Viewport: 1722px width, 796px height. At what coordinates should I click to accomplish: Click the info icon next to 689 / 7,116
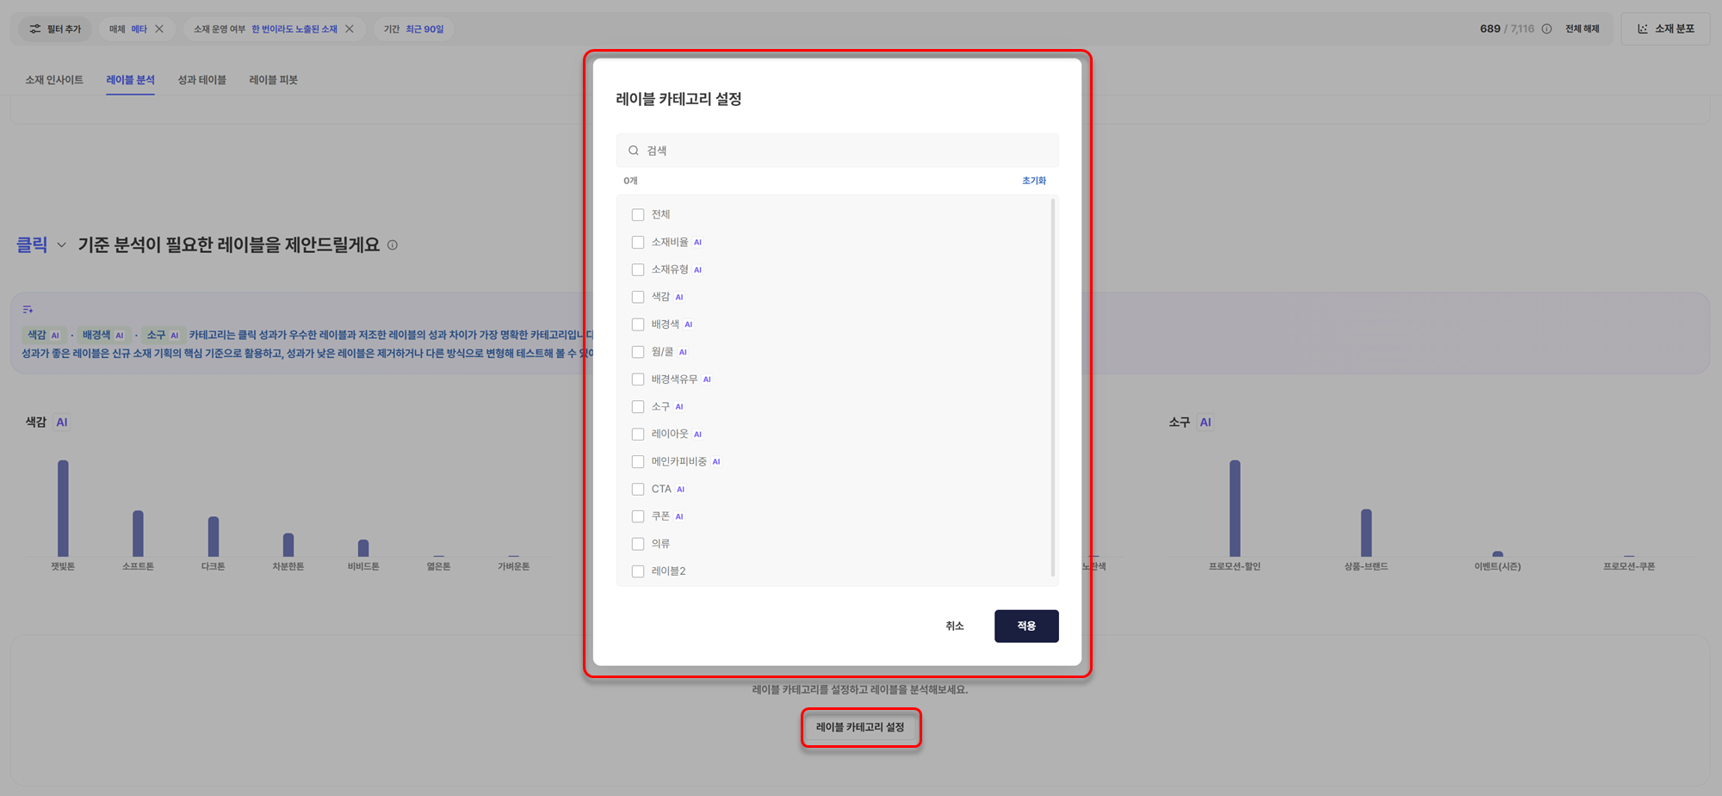click(x=1546, y=29)
